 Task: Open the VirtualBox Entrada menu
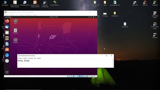(x=21, y=15)
